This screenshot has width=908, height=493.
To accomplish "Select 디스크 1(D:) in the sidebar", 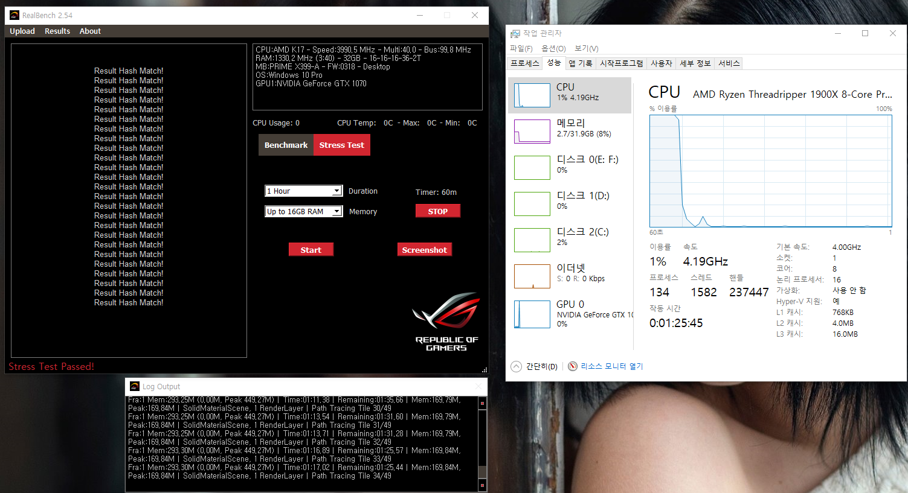I will click(x=570, y=204).
